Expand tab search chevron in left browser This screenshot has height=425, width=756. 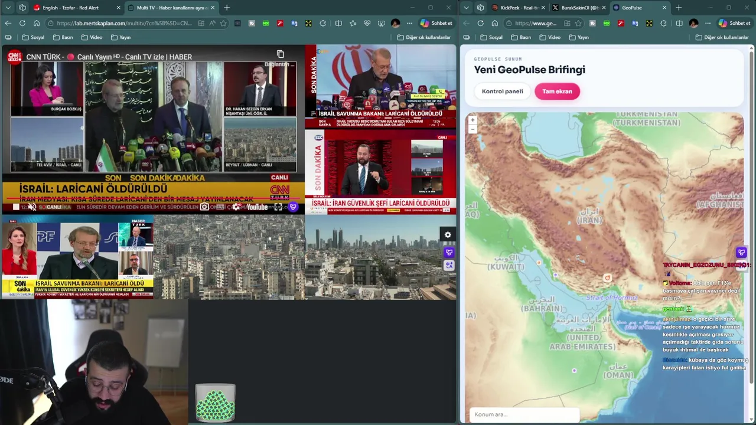pyautogui.click(x=8, y=8)
